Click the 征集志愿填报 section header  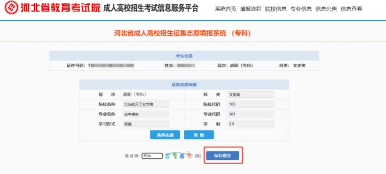coord(184,85)
